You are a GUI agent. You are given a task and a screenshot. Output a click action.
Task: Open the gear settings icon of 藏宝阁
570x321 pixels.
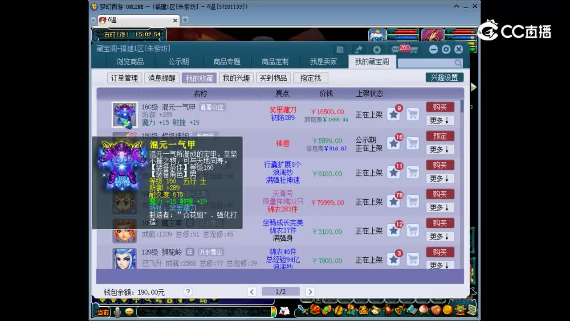[446, 49]
